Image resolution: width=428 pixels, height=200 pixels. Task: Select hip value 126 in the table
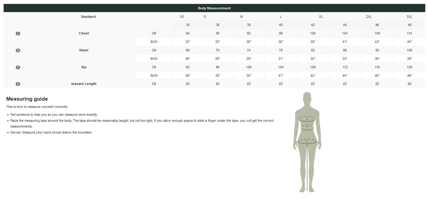[409, 67]
